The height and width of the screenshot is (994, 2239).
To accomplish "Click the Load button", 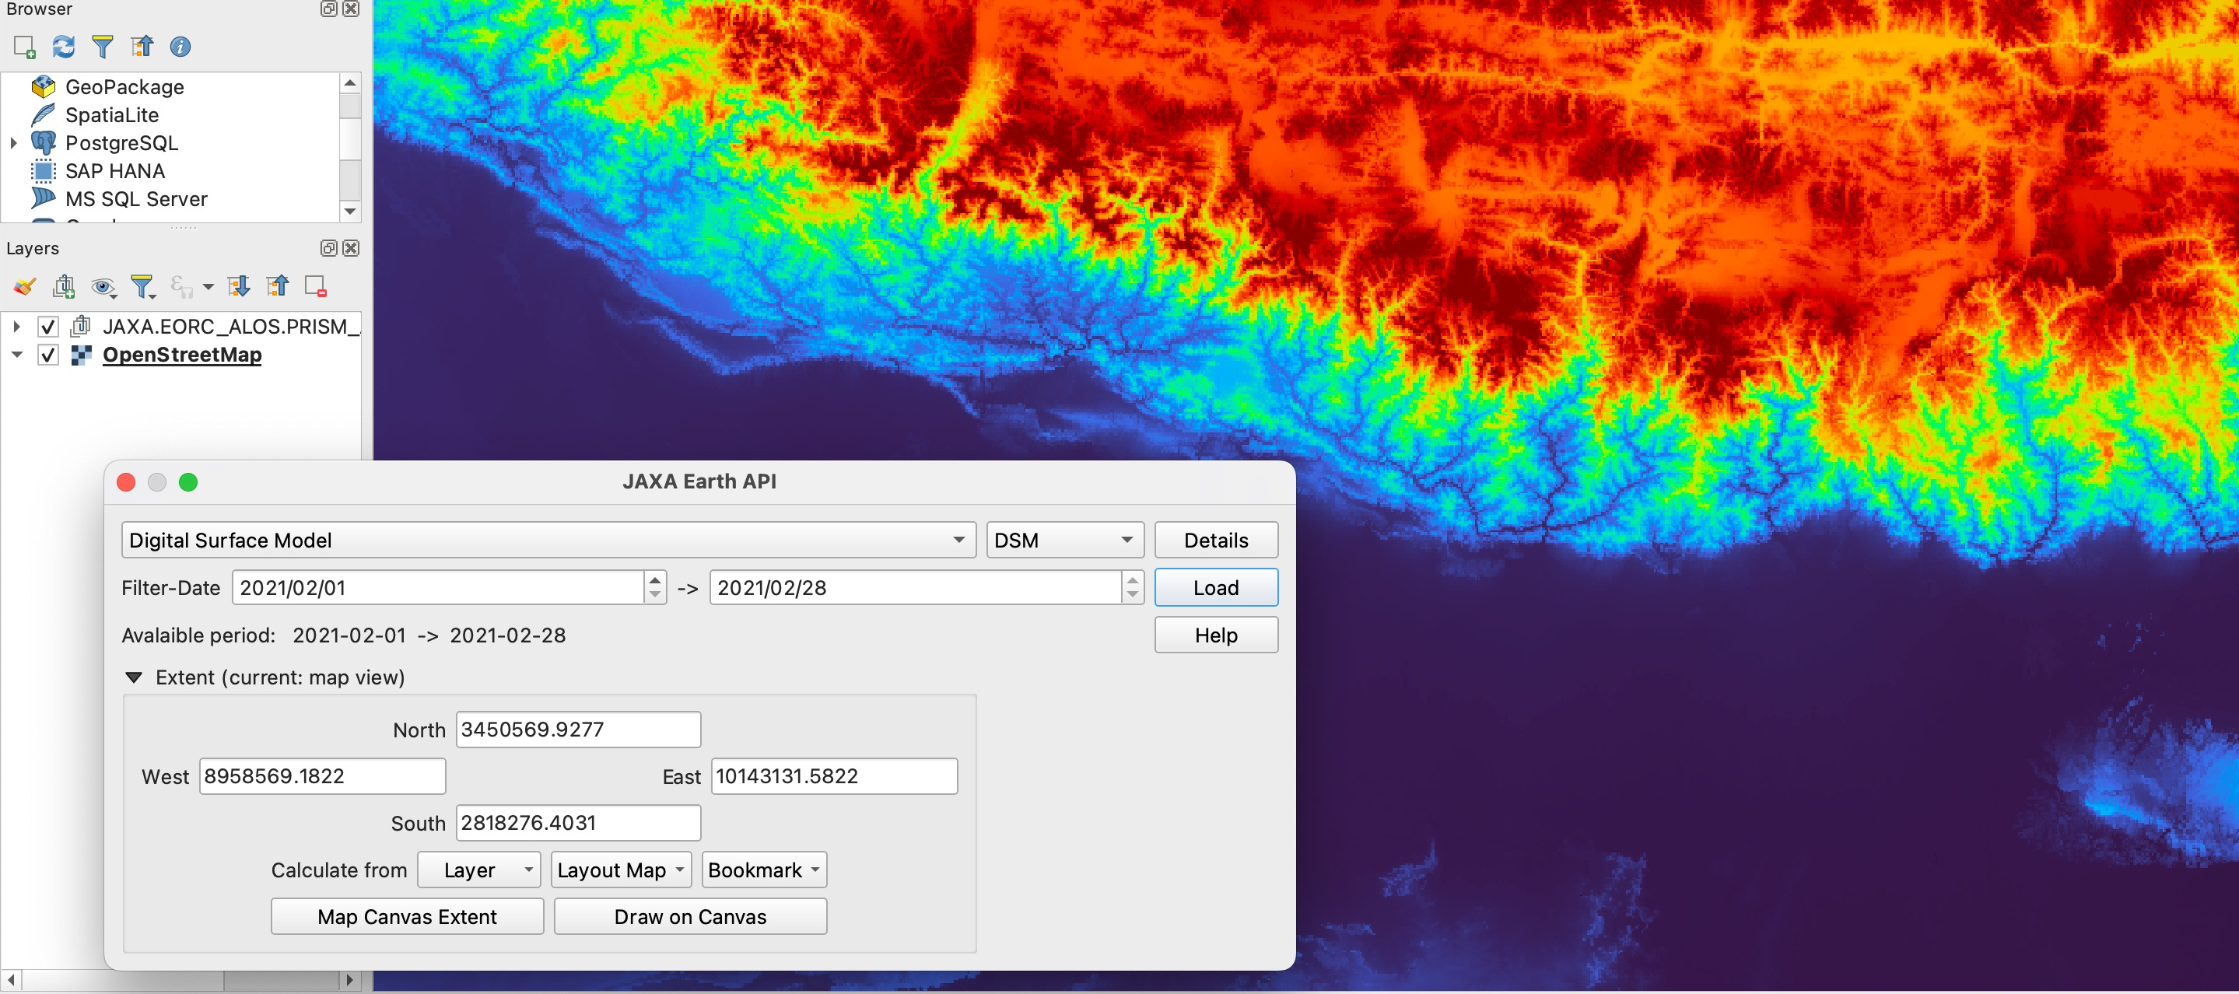I will (x=1215, y=586).
